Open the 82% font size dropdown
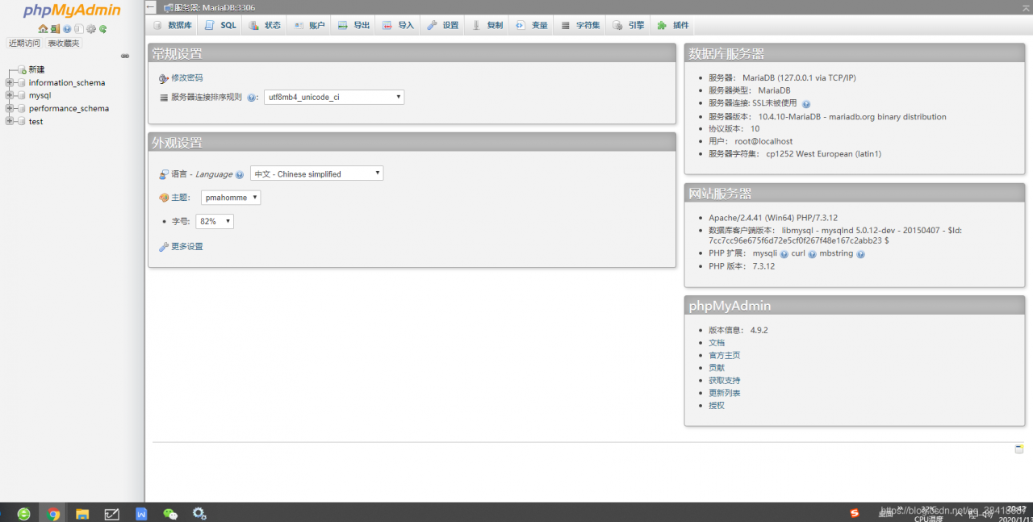Screen dimensions: 1033x522 [215, 221]
